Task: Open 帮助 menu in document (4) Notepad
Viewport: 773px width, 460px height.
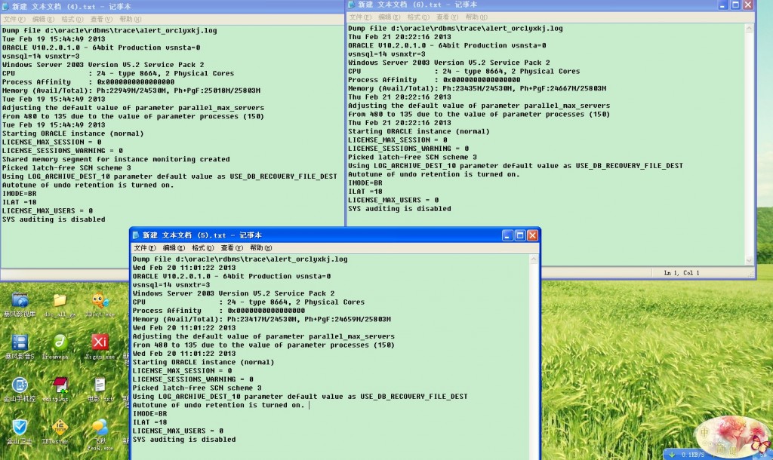Action: tap(130, 19)
